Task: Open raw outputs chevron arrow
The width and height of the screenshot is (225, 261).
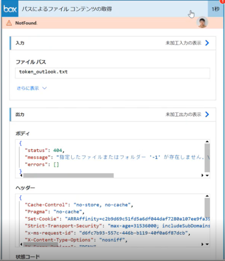Action: [x=207, y=114]
